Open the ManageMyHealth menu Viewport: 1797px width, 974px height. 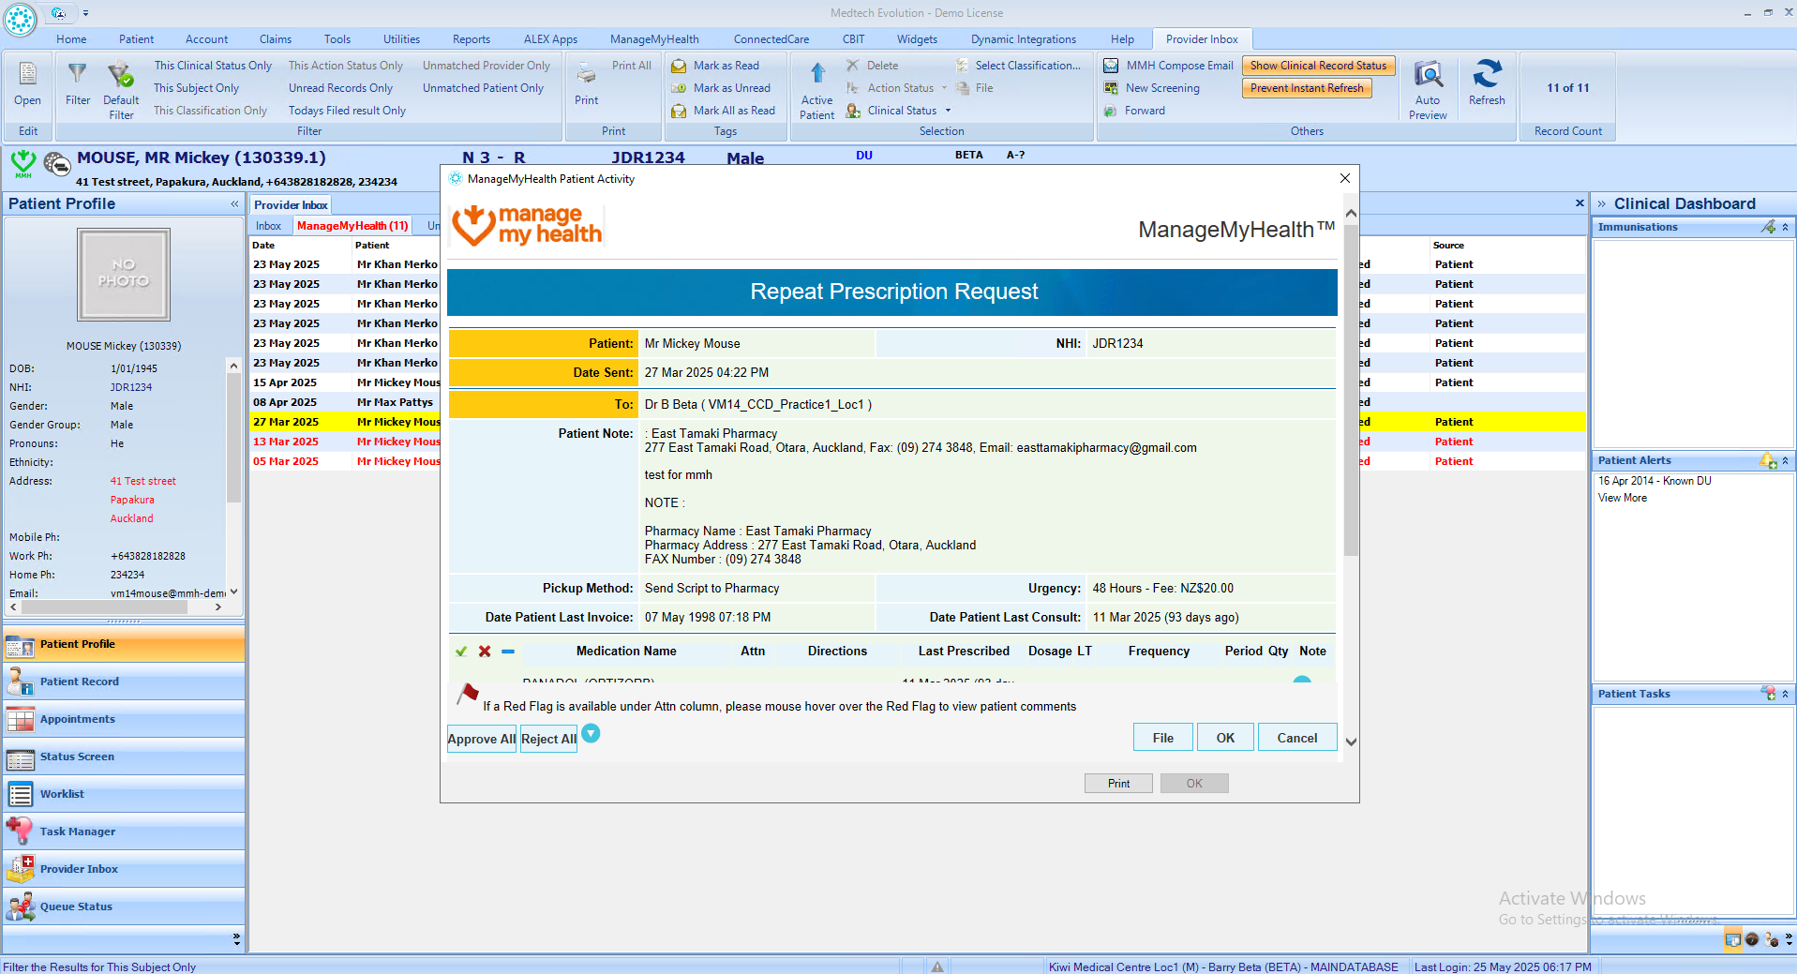coord(653,39)
